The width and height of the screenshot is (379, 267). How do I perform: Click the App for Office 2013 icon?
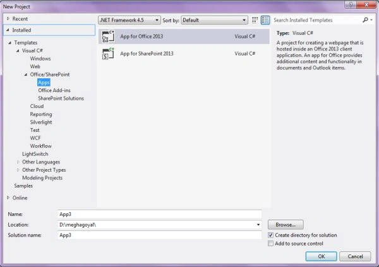tap(108, 37)
